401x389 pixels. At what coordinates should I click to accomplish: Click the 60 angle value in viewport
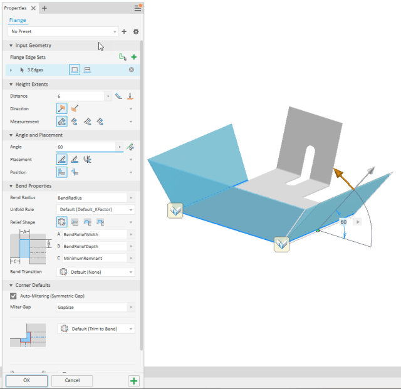343,222
